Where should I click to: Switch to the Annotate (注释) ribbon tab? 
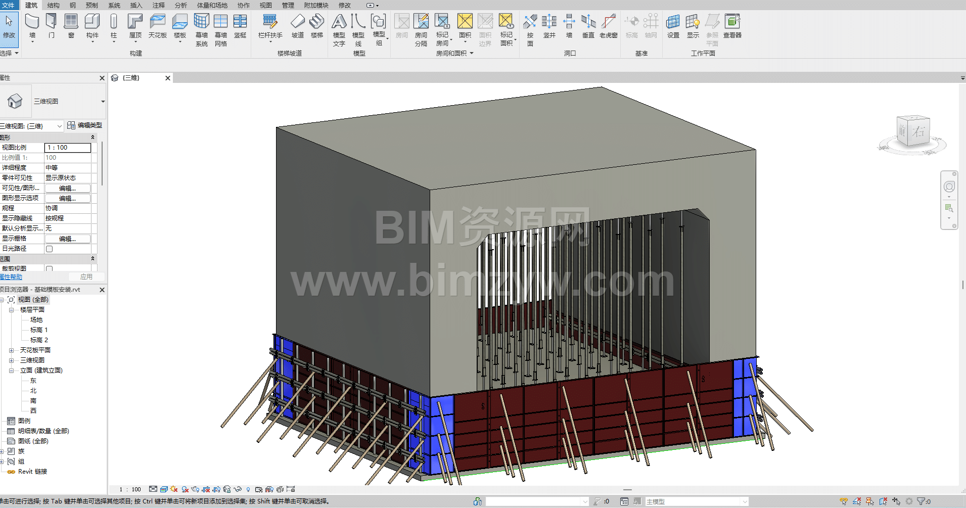(159, 5)
